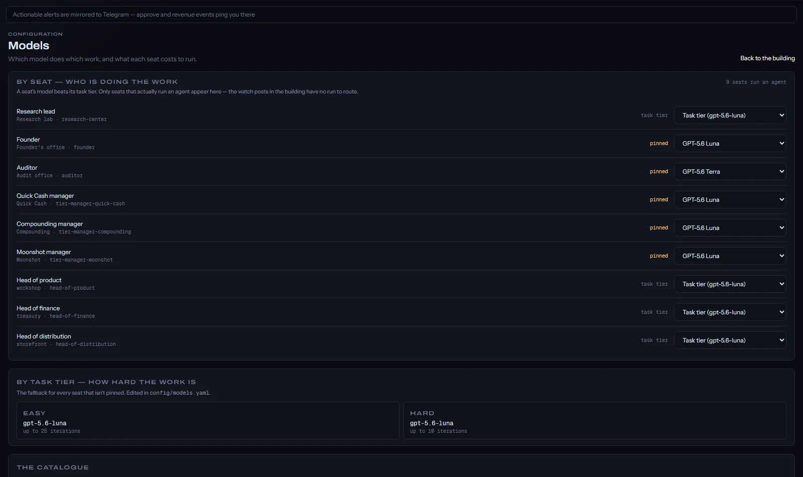The width and height of the screenshot is (803, 477).
Task: Click the Back to the building link
Action: pyautogui.click(x=767, y=58)
